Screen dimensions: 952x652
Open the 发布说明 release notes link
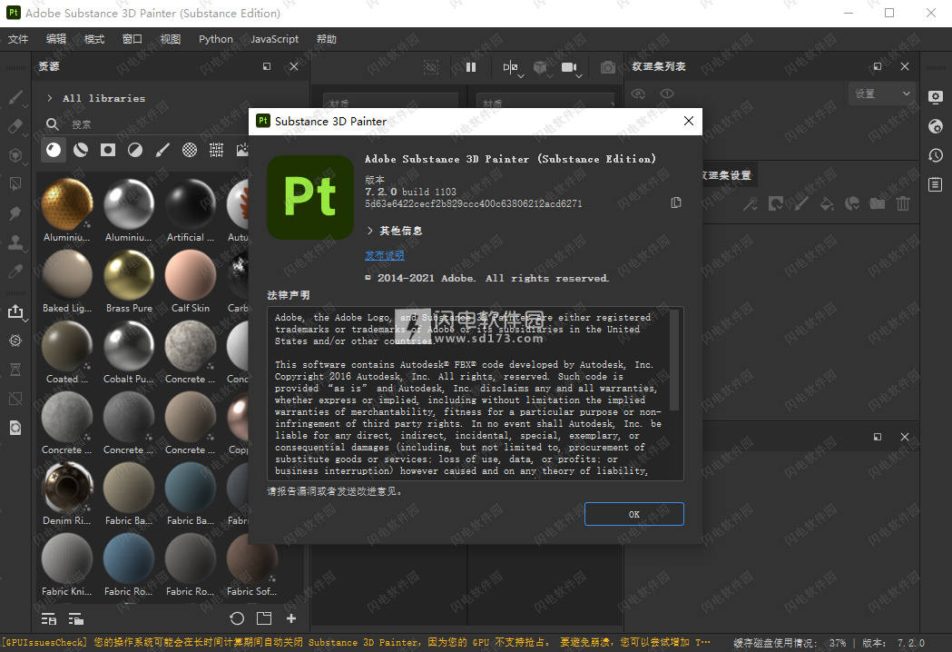(x=384, y=255)
